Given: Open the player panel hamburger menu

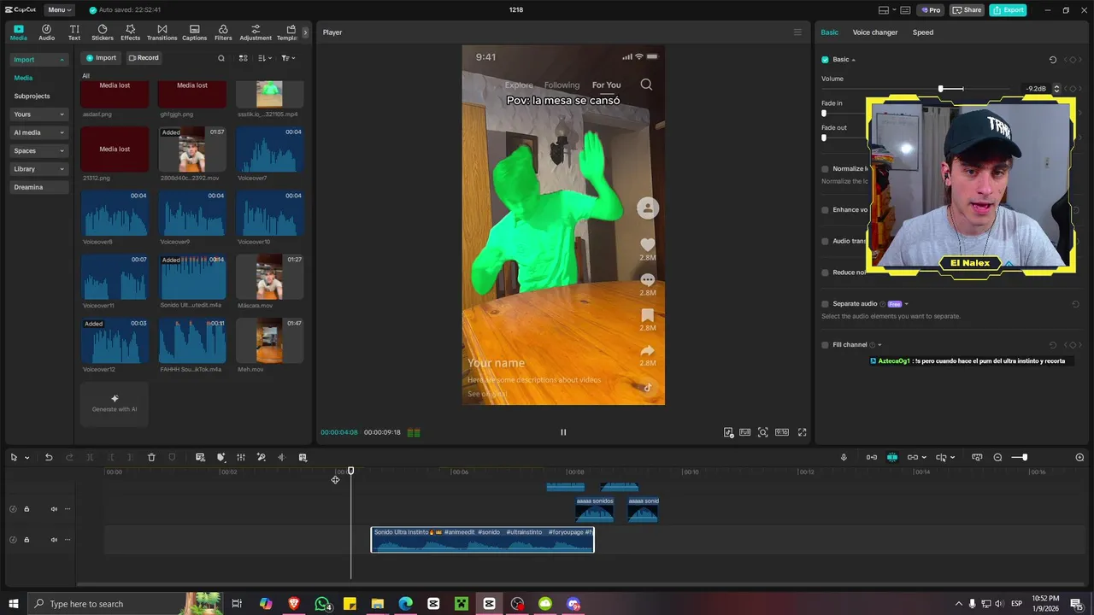Looking at the screenshot, I should (797, 32).
